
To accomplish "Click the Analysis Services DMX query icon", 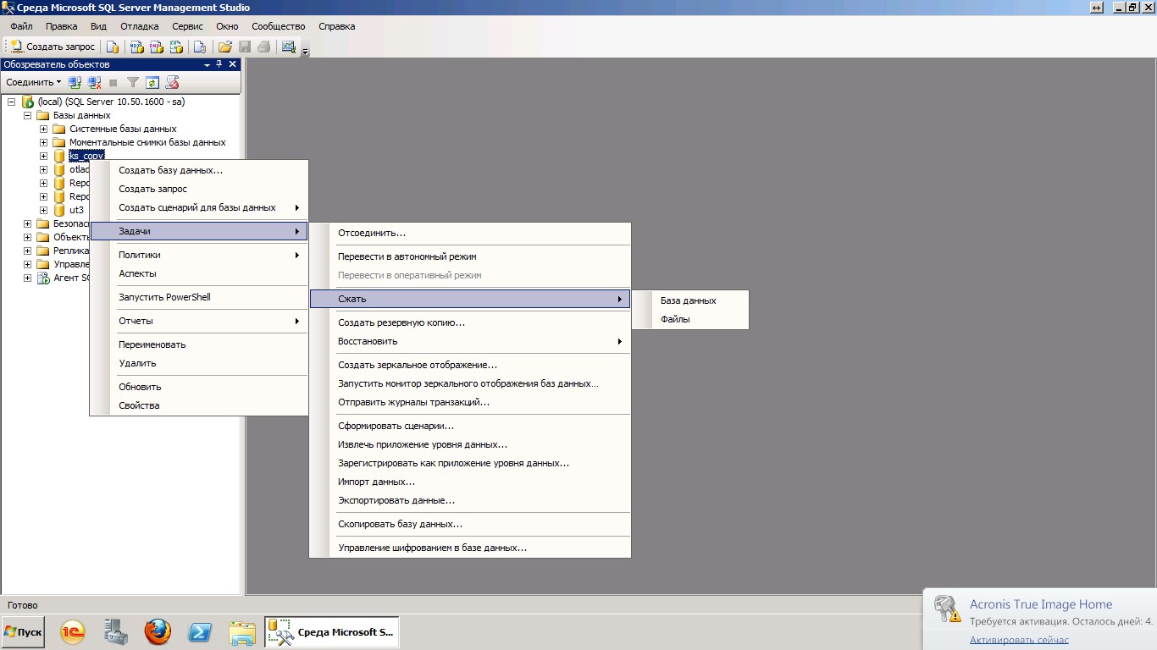I will coord(157,47).
